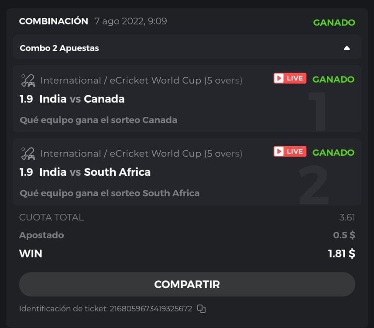Click the copy ticket ID icon

coord(201,309)
